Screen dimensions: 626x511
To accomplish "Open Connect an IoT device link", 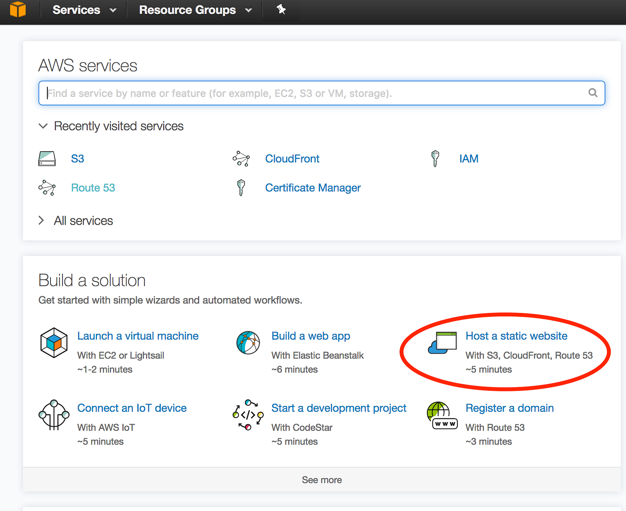I will click(132, 408).
